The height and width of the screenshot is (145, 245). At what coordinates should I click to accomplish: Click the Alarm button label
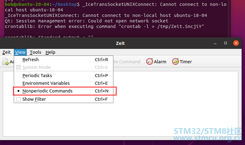160,62
